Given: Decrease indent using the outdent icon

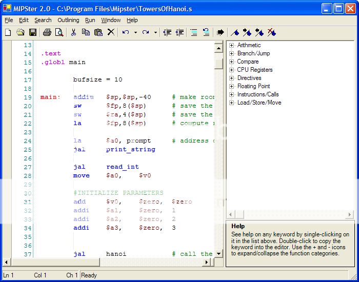Looking at the screenshot, I should pos(167,32).
